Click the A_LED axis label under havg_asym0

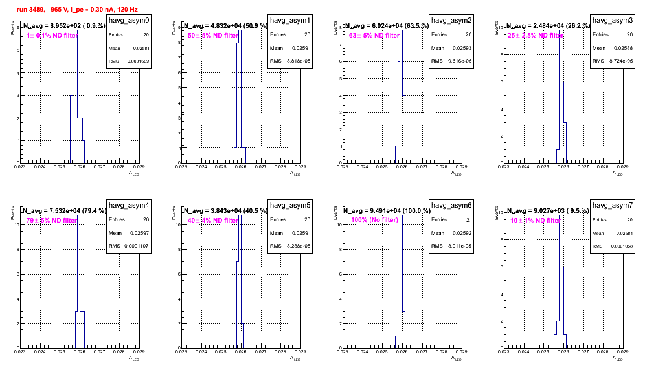pyautogui.click(x=134, y=173)
